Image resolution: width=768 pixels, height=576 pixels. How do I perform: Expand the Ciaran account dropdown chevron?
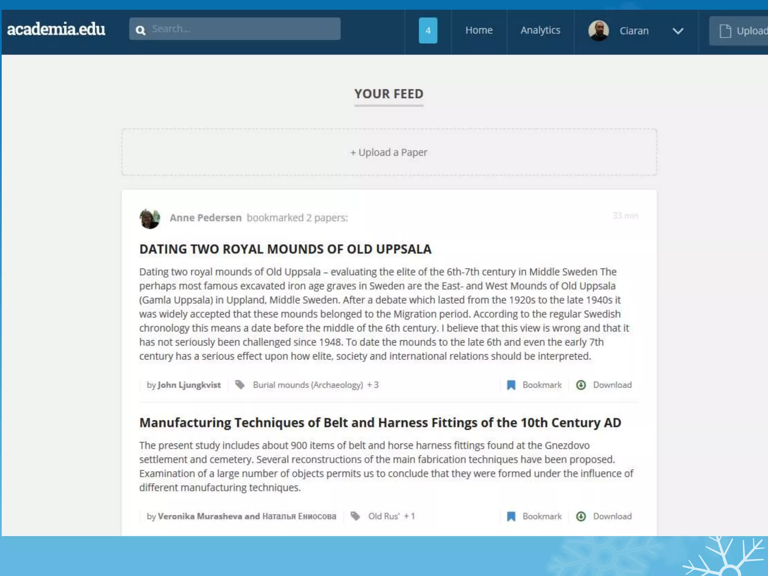pyautogui.click(x=678, y=31)
